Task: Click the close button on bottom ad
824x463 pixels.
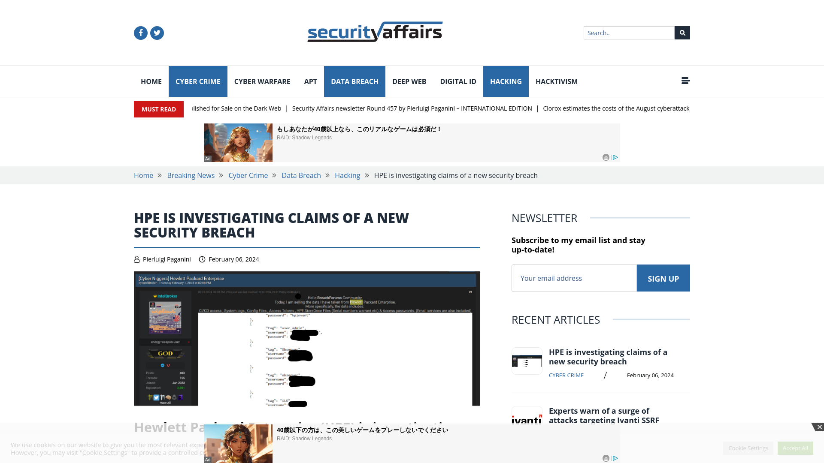Action: click(x=819, y=427)
